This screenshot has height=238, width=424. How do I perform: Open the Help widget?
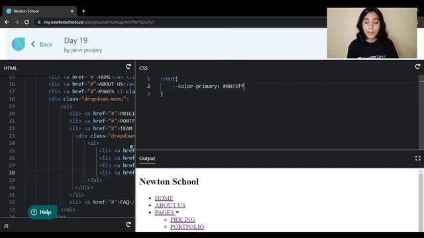click(42, 212)
